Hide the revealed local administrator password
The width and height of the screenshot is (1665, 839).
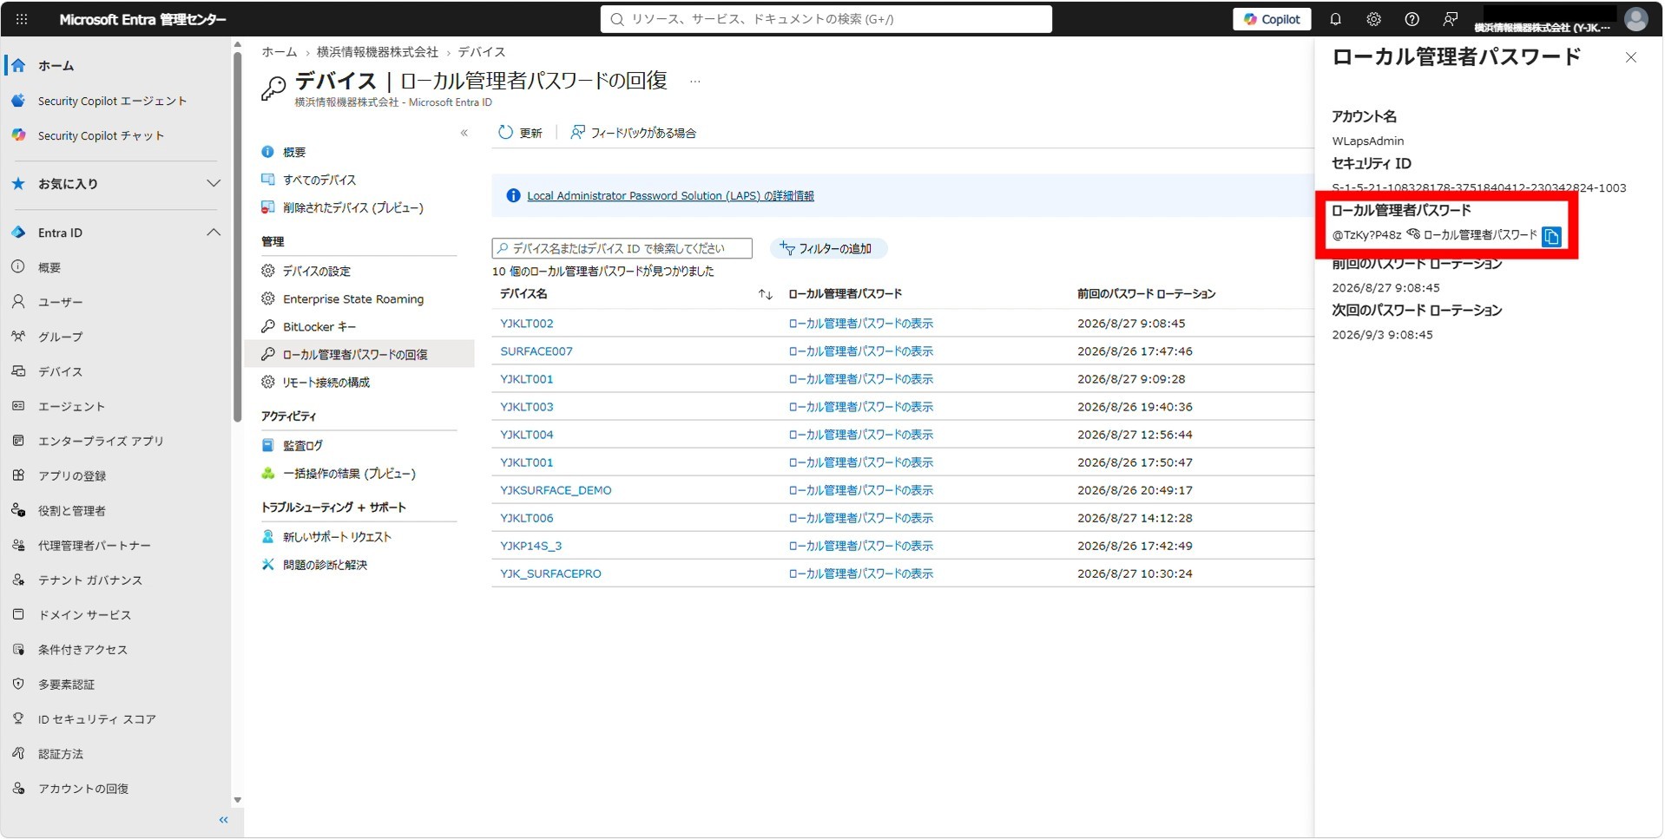click(1413, 234)
